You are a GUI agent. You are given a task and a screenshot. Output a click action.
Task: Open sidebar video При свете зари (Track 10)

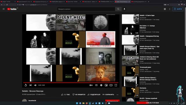click(149, 48)
